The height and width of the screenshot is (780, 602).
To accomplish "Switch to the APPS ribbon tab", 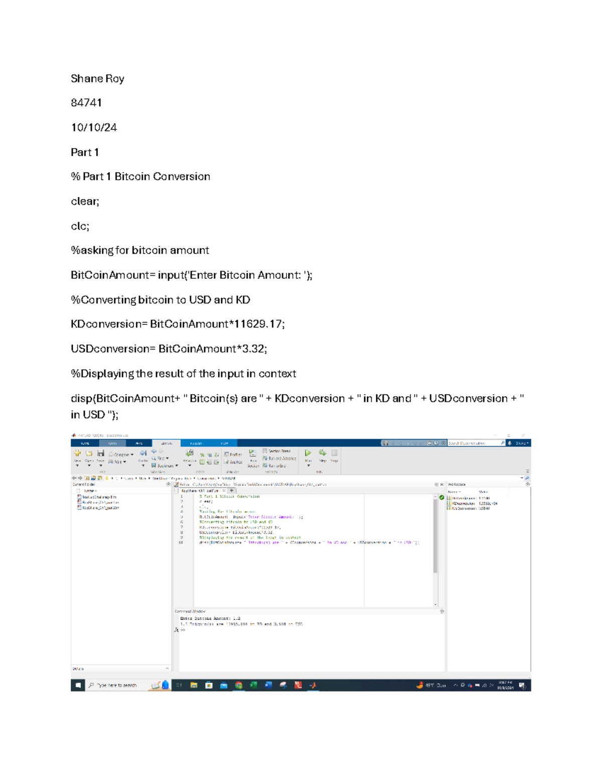I will (x=139, y=443).
